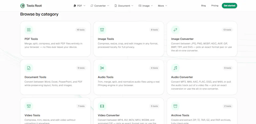Open the Archive Tools category title
This screenshot has height=124, width=256.
pyautogui.click(x=180, y=115)
